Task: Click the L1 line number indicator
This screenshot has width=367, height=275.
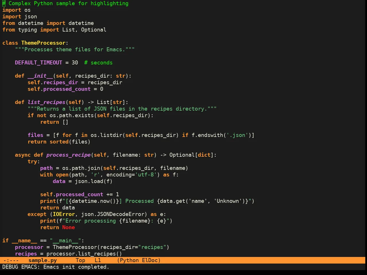Action: (x=98, y=260)
